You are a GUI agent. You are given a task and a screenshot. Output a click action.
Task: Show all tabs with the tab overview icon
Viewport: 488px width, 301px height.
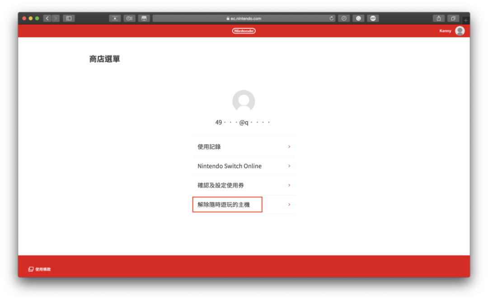point(453,18)
